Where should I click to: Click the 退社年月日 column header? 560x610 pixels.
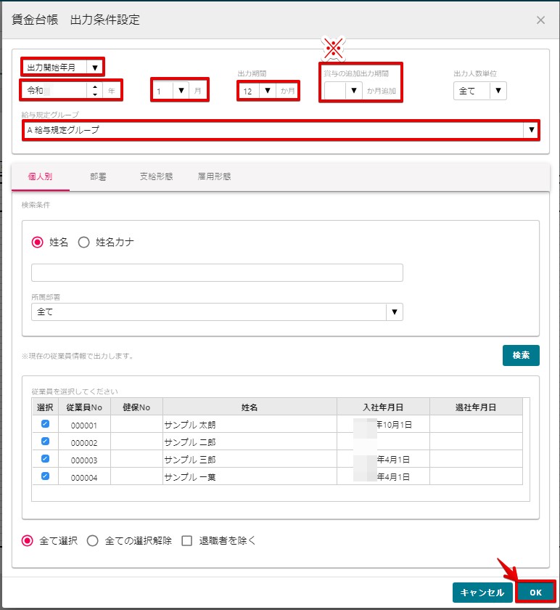(x=476, y=407)
